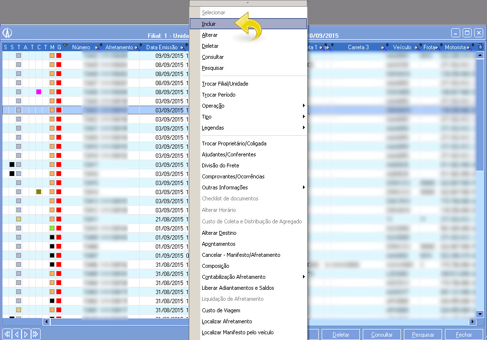Click the magnifier icon next to Afretamento
Image resolution: width=487 pixels, height=340 pixels.
[x=137, y=47]
